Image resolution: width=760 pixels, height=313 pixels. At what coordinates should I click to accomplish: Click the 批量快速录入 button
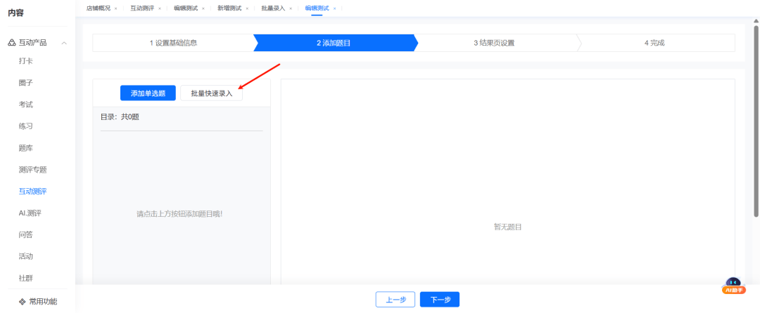coord(211,93)
